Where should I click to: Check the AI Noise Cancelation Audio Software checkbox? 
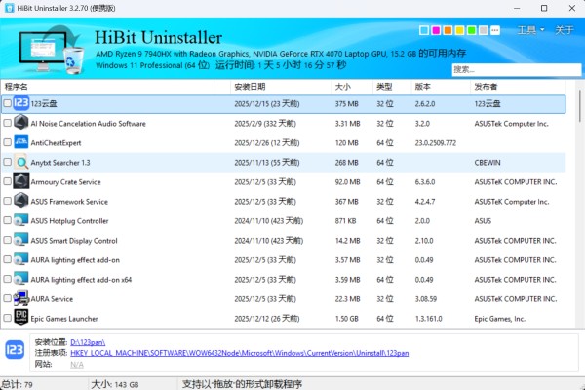tap(8, 123)
